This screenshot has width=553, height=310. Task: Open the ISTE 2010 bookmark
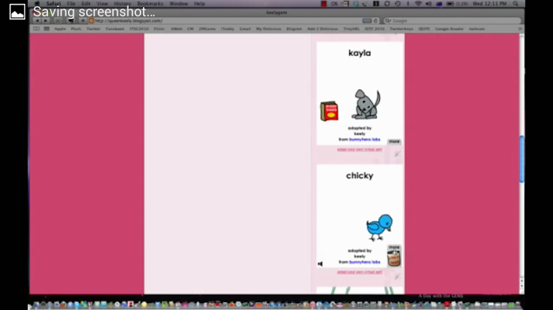point(374,29)
